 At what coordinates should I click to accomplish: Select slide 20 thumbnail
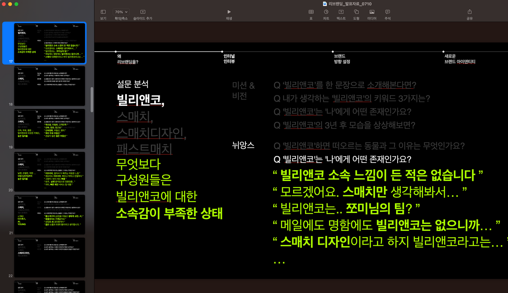[x=50, y=172]
